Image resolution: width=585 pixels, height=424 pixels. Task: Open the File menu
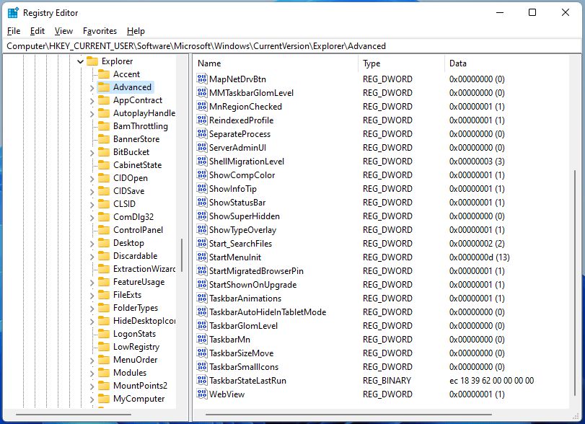pos(14,31)
